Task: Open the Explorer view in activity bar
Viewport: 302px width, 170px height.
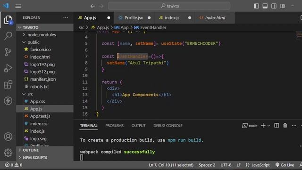Action: (8, 20)
